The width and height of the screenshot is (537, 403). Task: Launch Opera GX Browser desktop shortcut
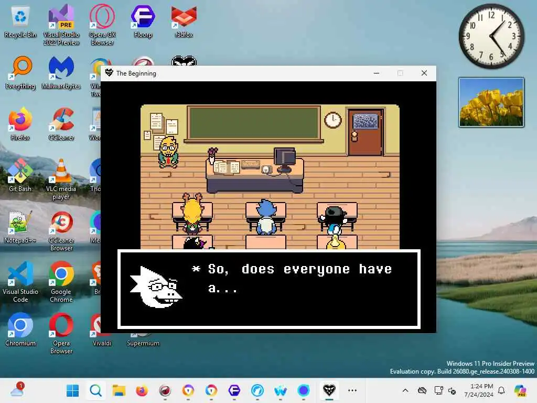point(102,25)
